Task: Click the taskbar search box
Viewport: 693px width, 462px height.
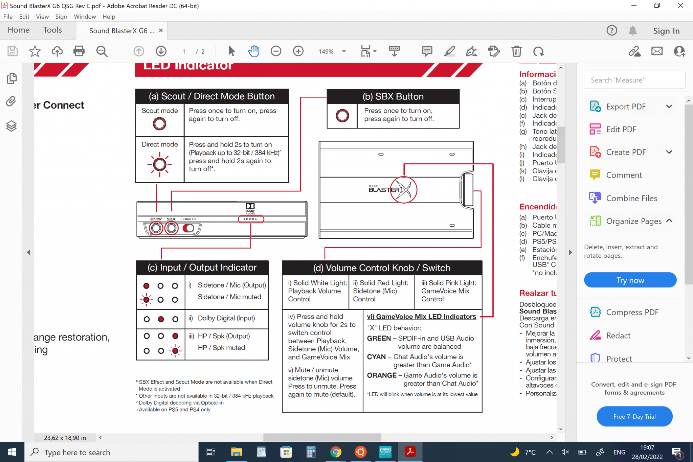Action: pos(111,452)
